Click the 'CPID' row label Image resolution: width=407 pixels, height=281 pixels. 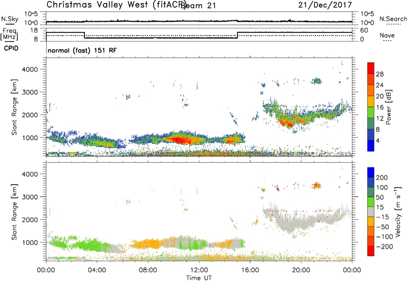pos(11,48)
